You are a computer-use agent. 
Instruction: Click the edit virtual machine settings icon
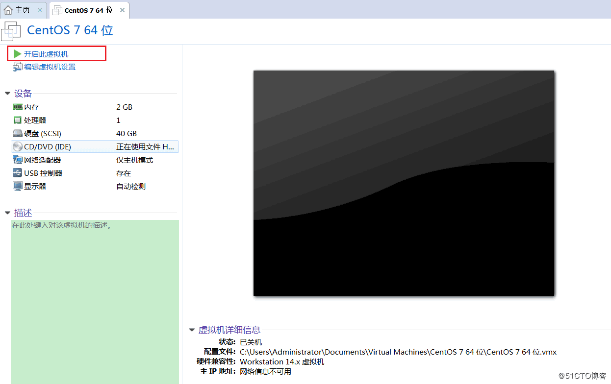pyautogui.click(x=18, y=67)
